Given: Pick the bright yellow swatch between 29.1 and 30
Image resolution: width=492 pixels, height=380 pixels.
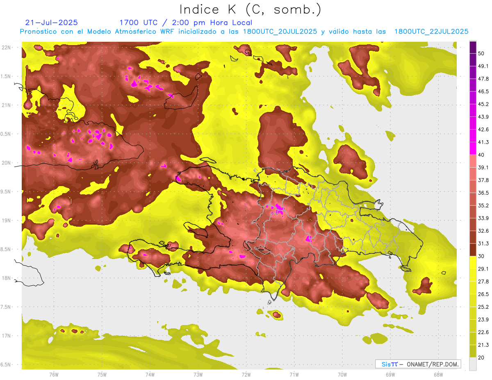Looking at the screenshot, I should 473,262.
